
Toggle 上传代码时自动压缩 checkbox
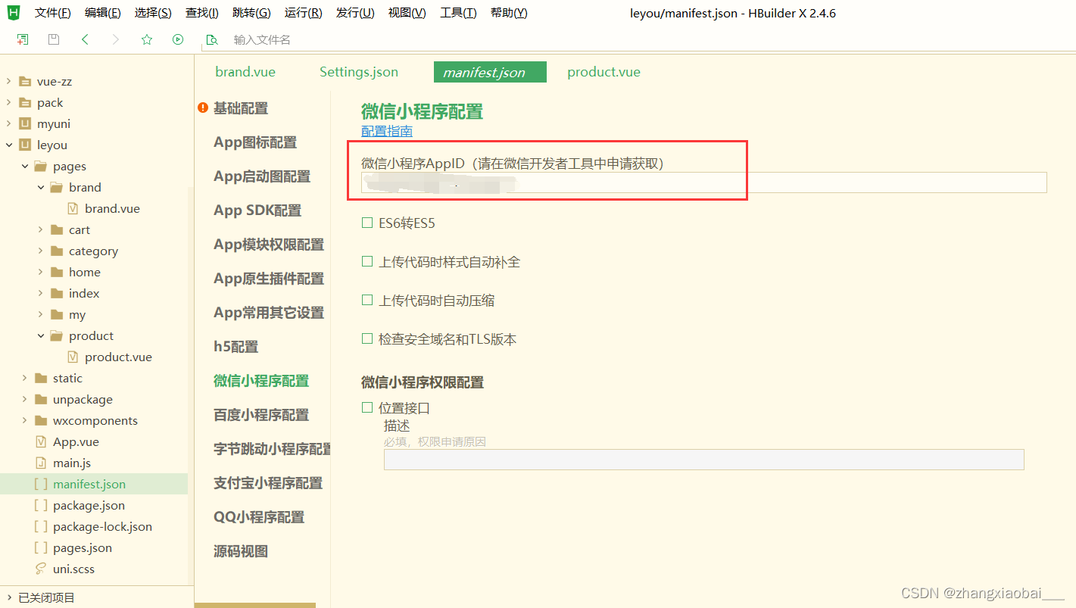(367, 300)
